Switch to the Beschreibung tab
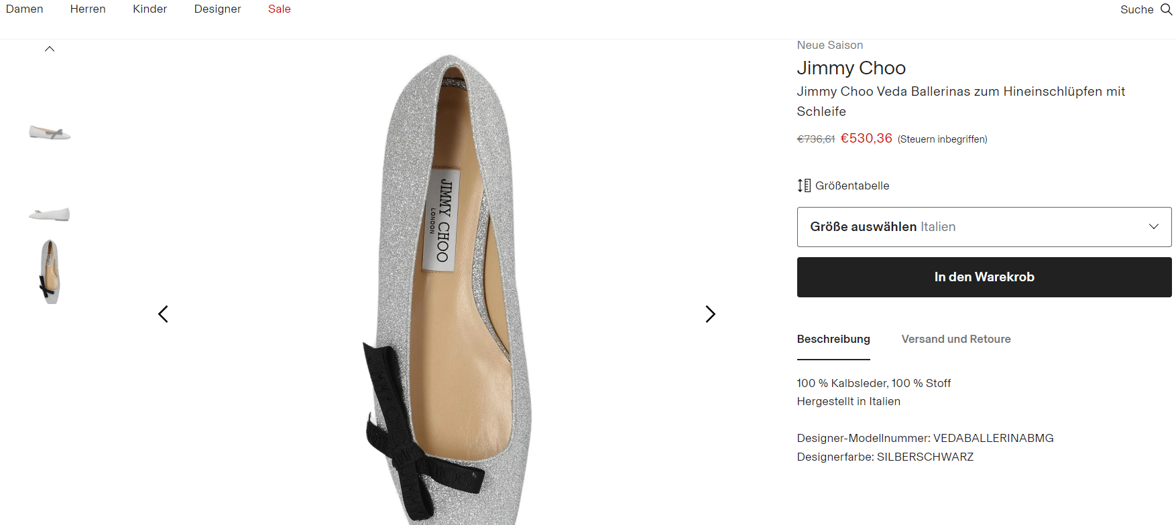The width and height of the screenshot is (1176, 525). pos(833,340)
